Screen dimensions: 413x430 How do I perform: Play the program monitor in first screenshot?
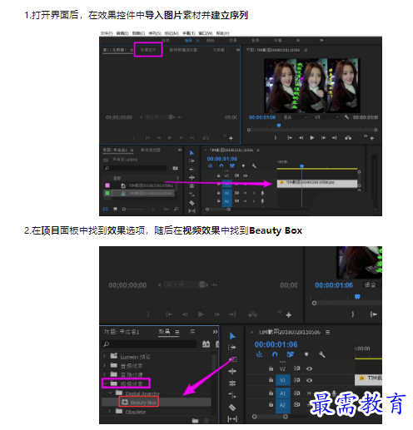pos(312,137)
